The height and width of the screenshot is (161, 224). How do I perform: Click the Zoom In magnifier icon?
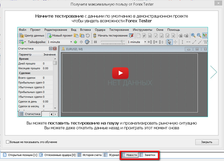(x=193, y=35)
